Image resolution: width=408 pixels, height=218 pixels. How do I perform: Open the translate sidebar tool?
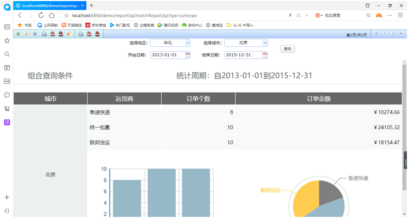(7, 122)
